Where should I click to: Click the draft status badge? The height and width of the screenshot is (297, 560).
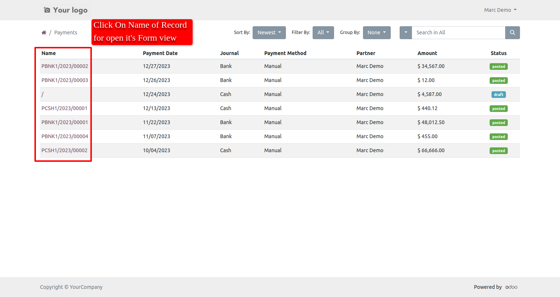(x=499, y=95)
